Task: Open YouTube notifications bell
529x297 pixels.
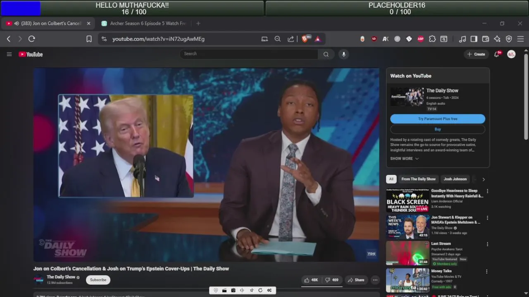Action: (497, 54)
